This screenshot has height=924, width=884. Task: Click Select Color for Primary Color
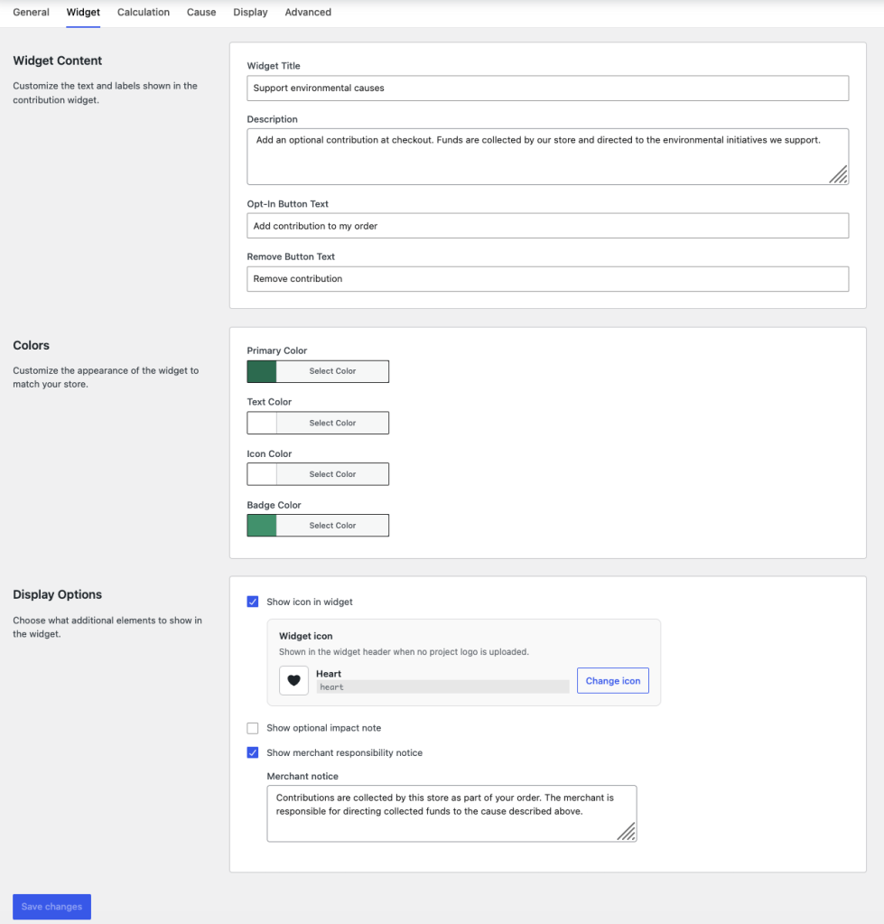[x=333, y=371]
